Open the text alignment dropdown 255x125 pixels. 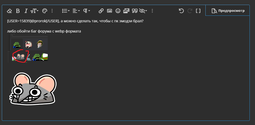point(76,11)
